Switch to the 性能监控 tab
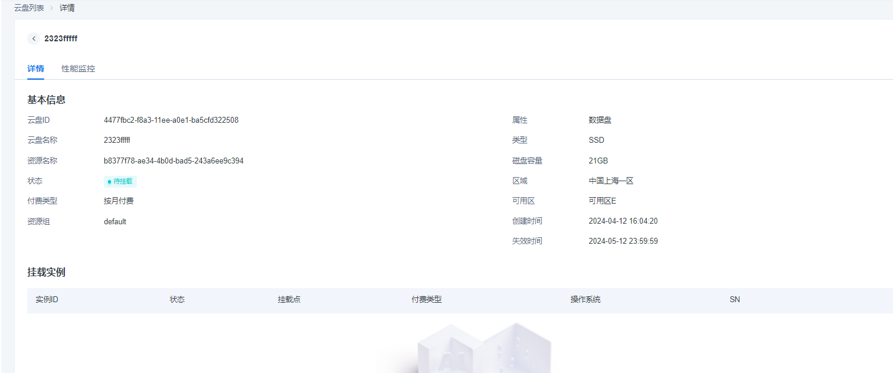Viewport: 893px width, 373px height. [x=78, y=68]
